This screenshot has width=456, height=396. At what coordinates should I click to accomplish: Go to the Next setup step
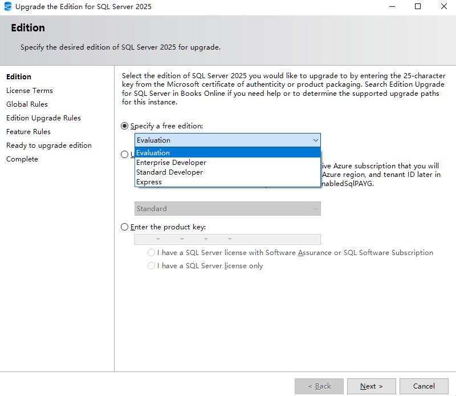tap(372, 386)
